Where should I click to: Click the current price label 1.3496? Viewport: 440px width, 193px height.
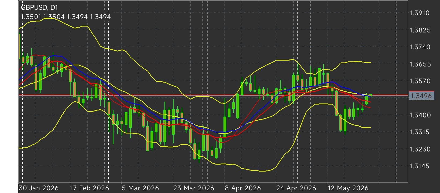[x=421, y=96]
